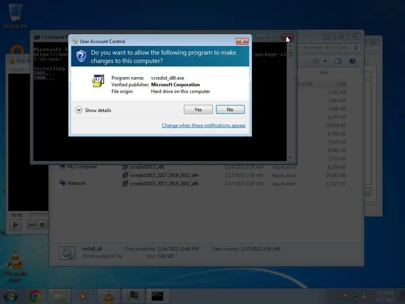Select vcredist2015_2017_2019_2022_x64 file in Explorer

[x=164, y=175]
